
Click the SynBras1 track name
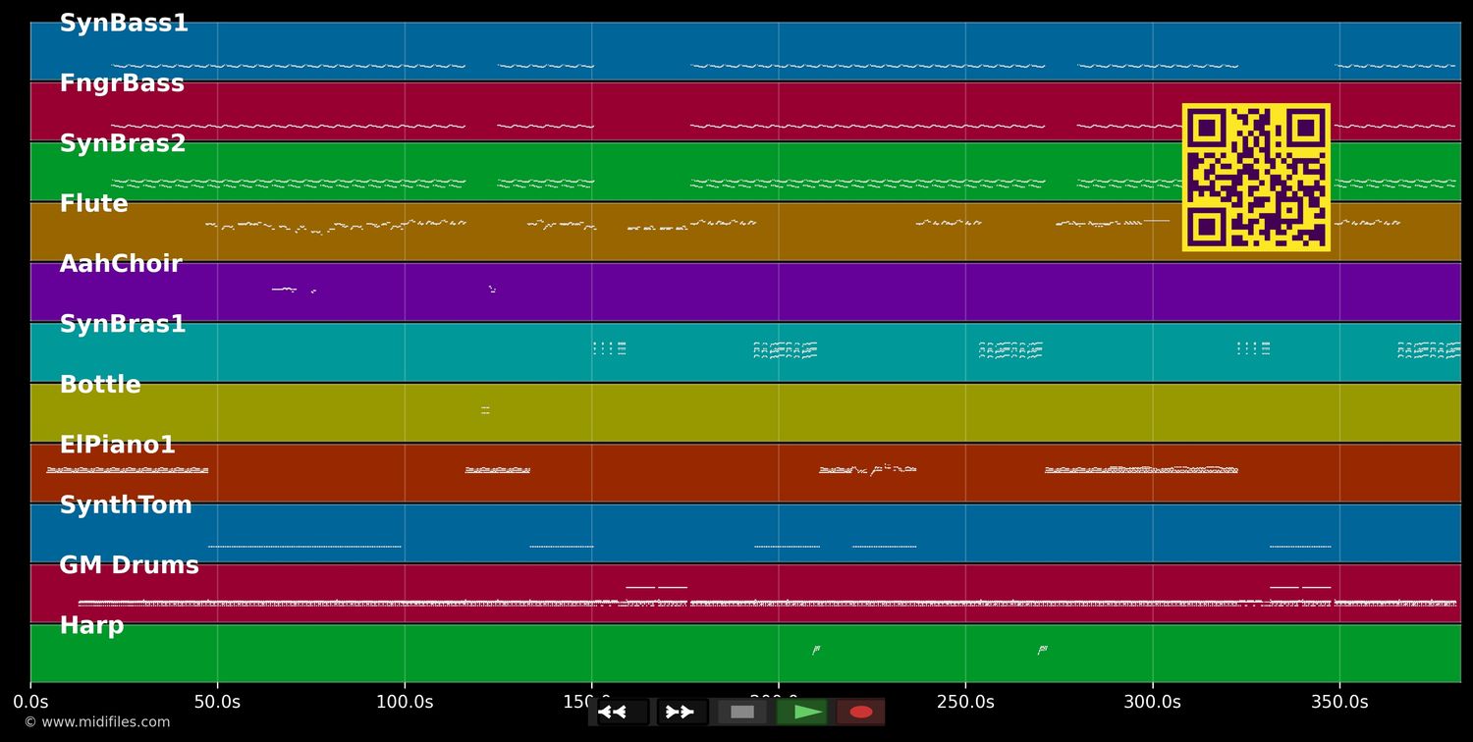pyautogui.click(x=123, y=324)
